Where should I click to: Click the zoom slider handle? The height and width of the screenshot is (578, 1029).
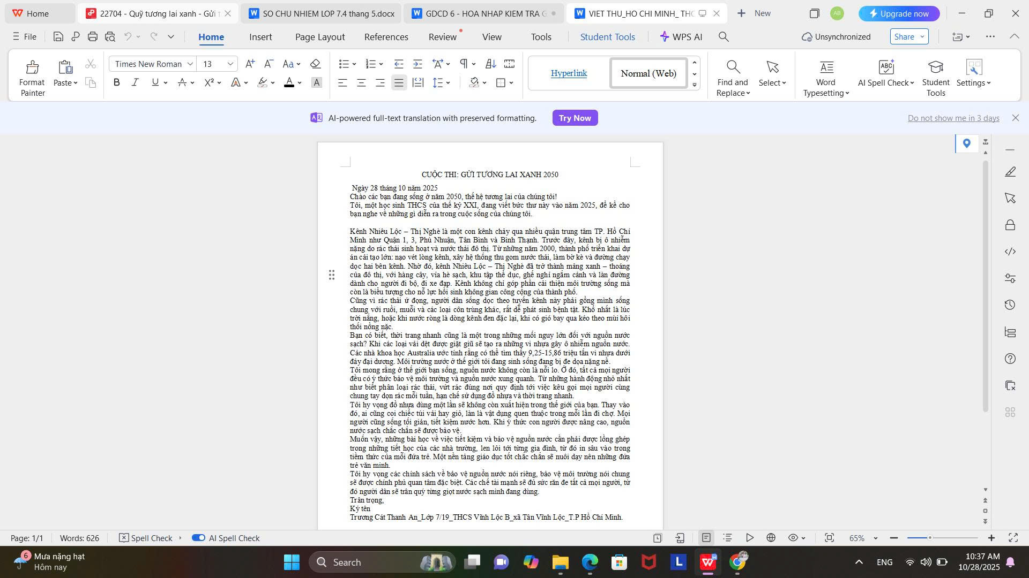point(930,538)
